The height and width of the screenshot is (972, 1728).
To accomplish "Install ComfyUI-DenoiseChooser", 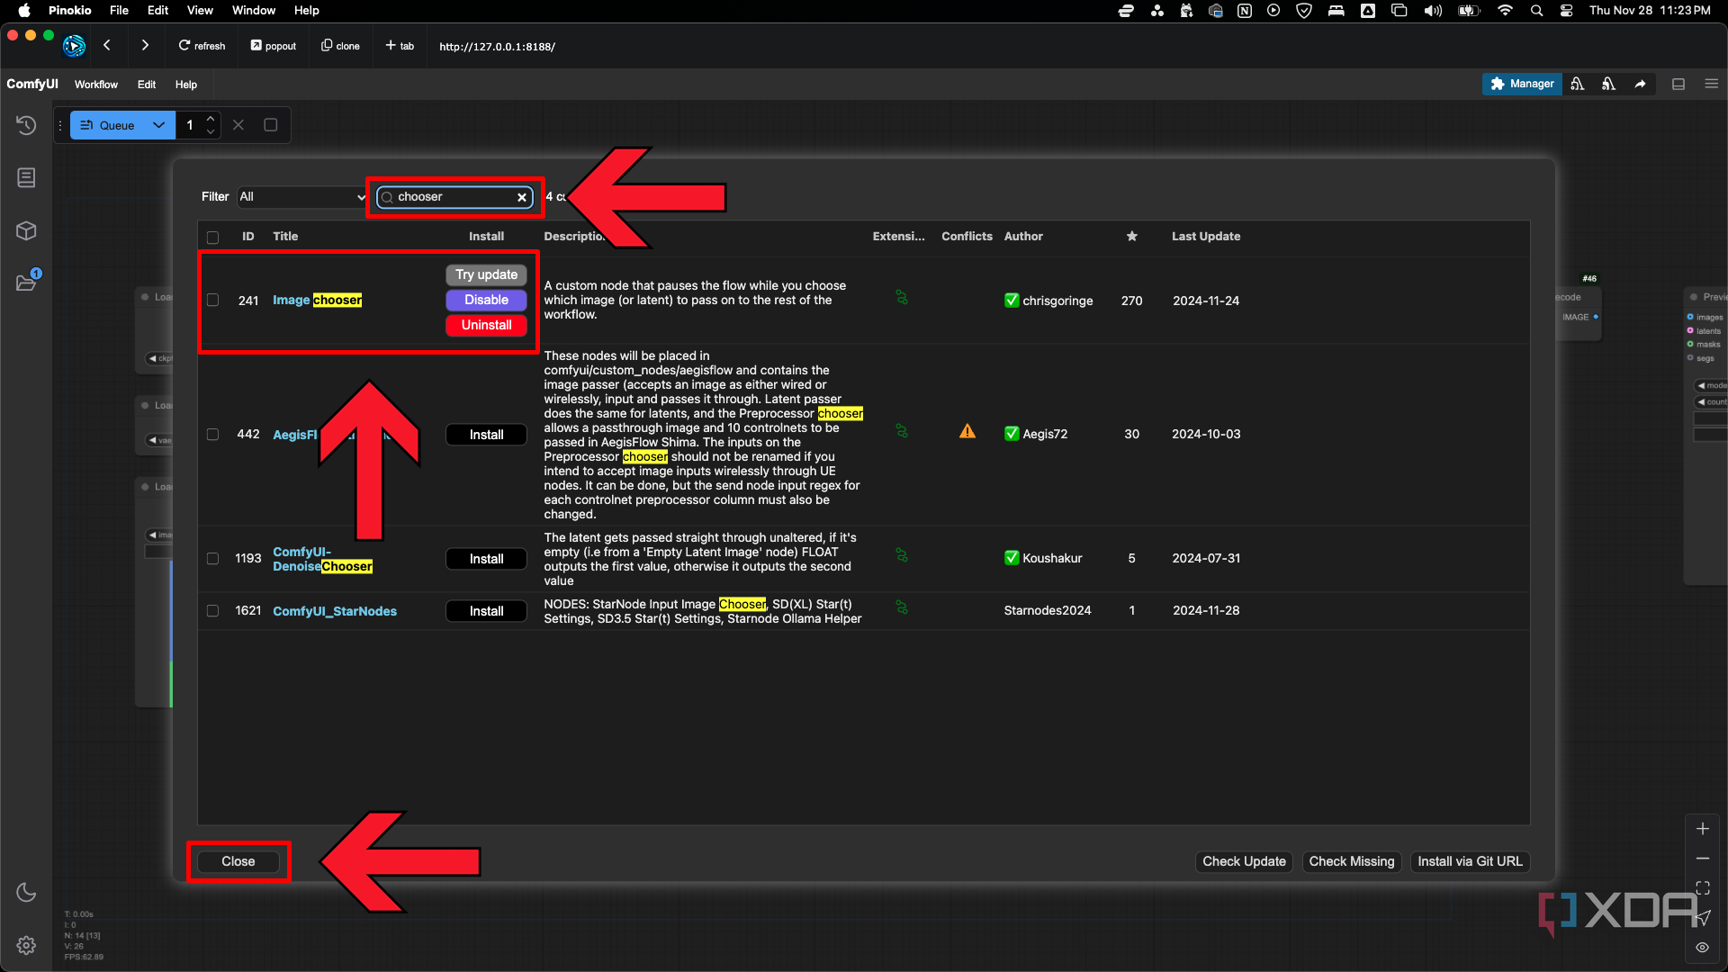I will [486, 559].
